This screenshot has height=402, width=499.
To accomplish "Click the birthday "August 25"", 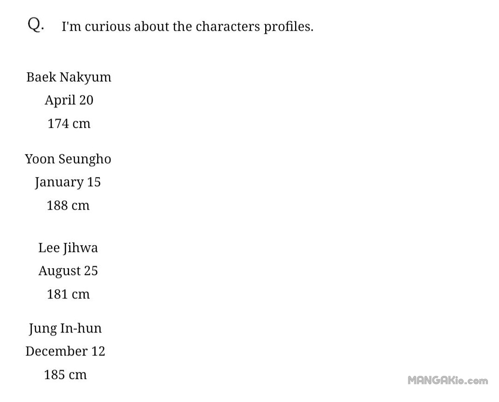I will pyautogui.click(x=68, y=271).
